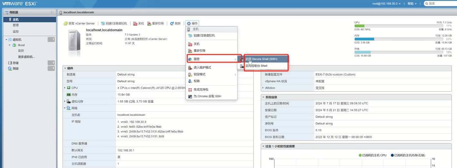Collapse 过去 1 小时的性能摘要 section
Viewport: 457px width, 168px height.
click(263, 146)
